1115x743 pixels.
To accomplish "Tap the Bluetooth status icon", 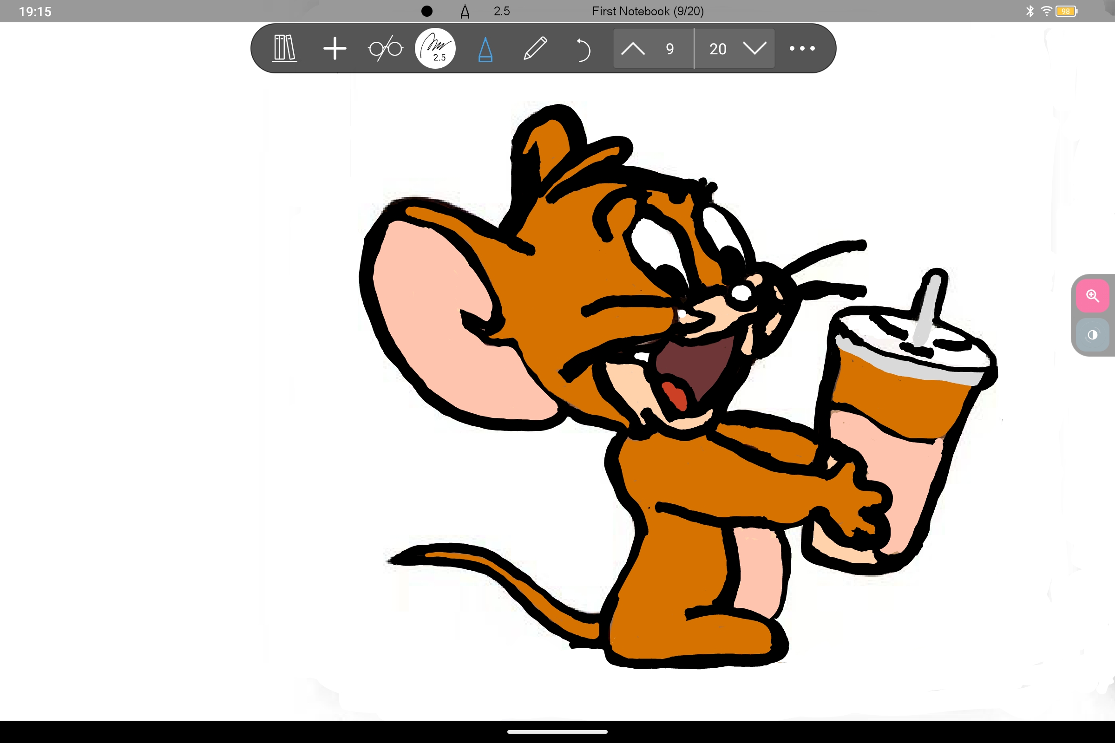I will tap(1029, 11).
